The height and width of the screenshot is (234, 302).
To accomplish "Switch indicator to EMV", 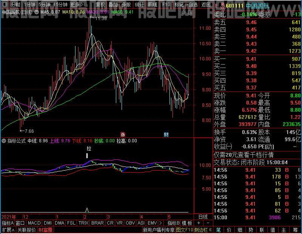I will click(x=152, y=223).
